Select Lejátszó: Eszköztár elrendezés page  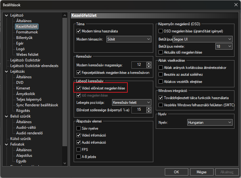pos(34,66)
